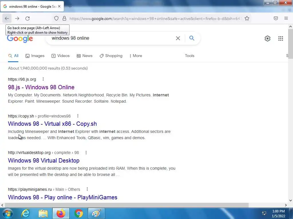Screen dimensions: 293x219
Task: Switch to Videos results
Action: tap(61, 56)
